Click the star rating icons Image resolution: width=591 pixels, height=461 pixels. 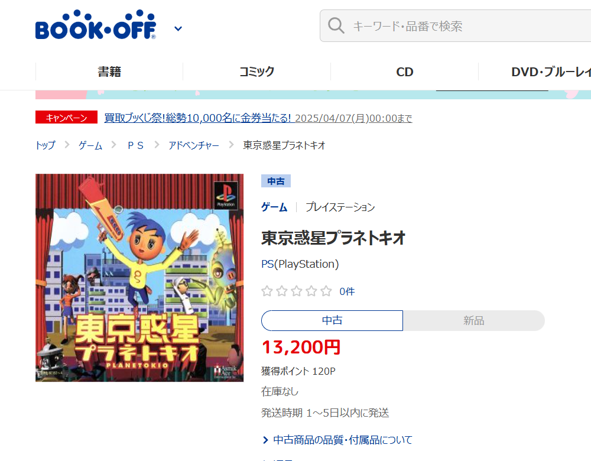click(297, 291)
